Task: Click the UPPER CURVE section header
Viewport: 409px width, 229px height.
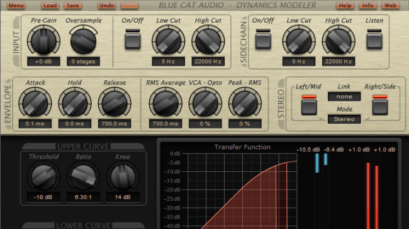Action: pyautogui.click(x=83, y=147)
